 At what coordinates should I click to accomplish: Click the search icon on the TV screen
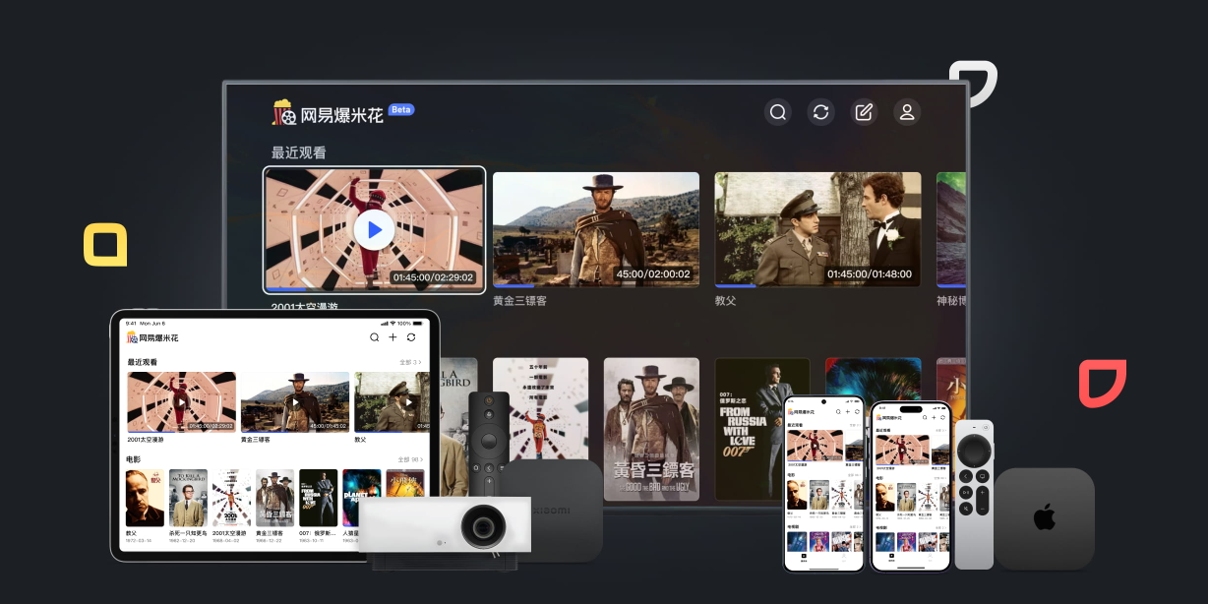point(778,112)
